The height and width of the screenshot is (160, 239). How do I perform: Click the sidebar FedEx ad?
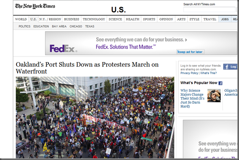tap(210, 139)
